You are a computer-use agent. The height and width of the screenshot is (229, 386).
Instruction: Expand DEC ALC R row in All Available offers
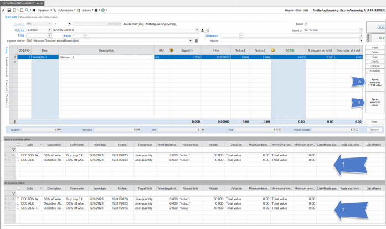(x=6, y=208)
